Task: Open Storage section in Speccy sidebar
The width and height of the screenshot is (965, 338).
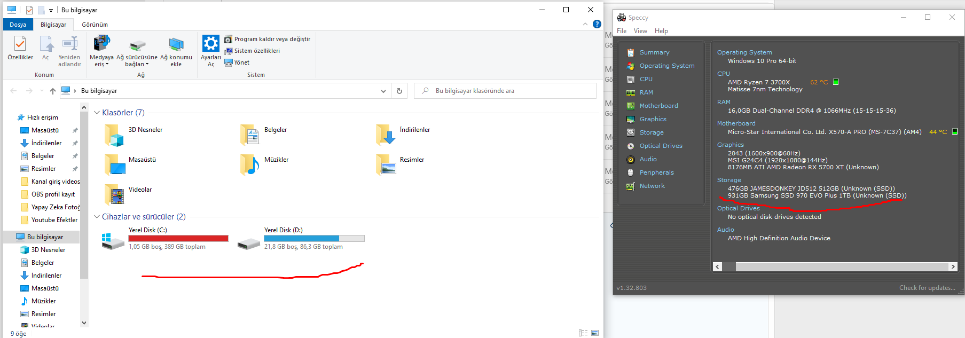Action: (x=652, y=132)
